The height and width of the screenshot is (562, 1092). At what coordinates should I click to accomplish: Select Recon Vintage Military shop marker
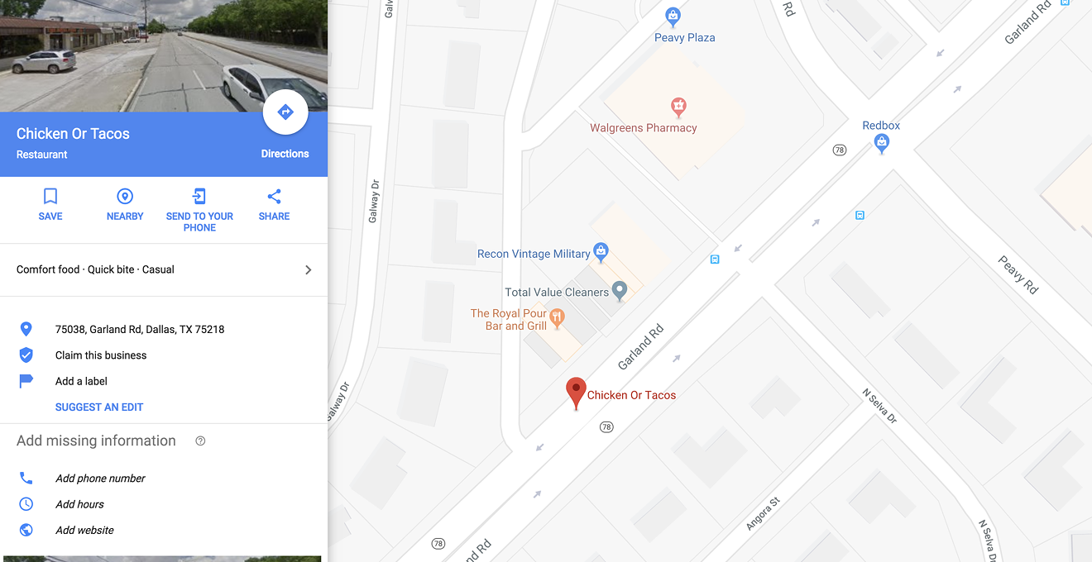coord(601,250)
